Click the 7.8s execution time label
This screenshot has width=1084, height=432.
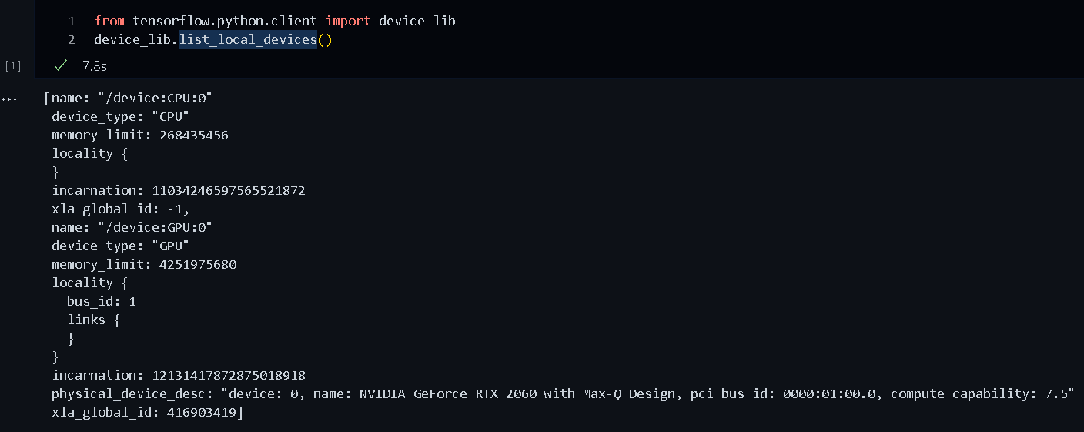[x=94, y=66]
